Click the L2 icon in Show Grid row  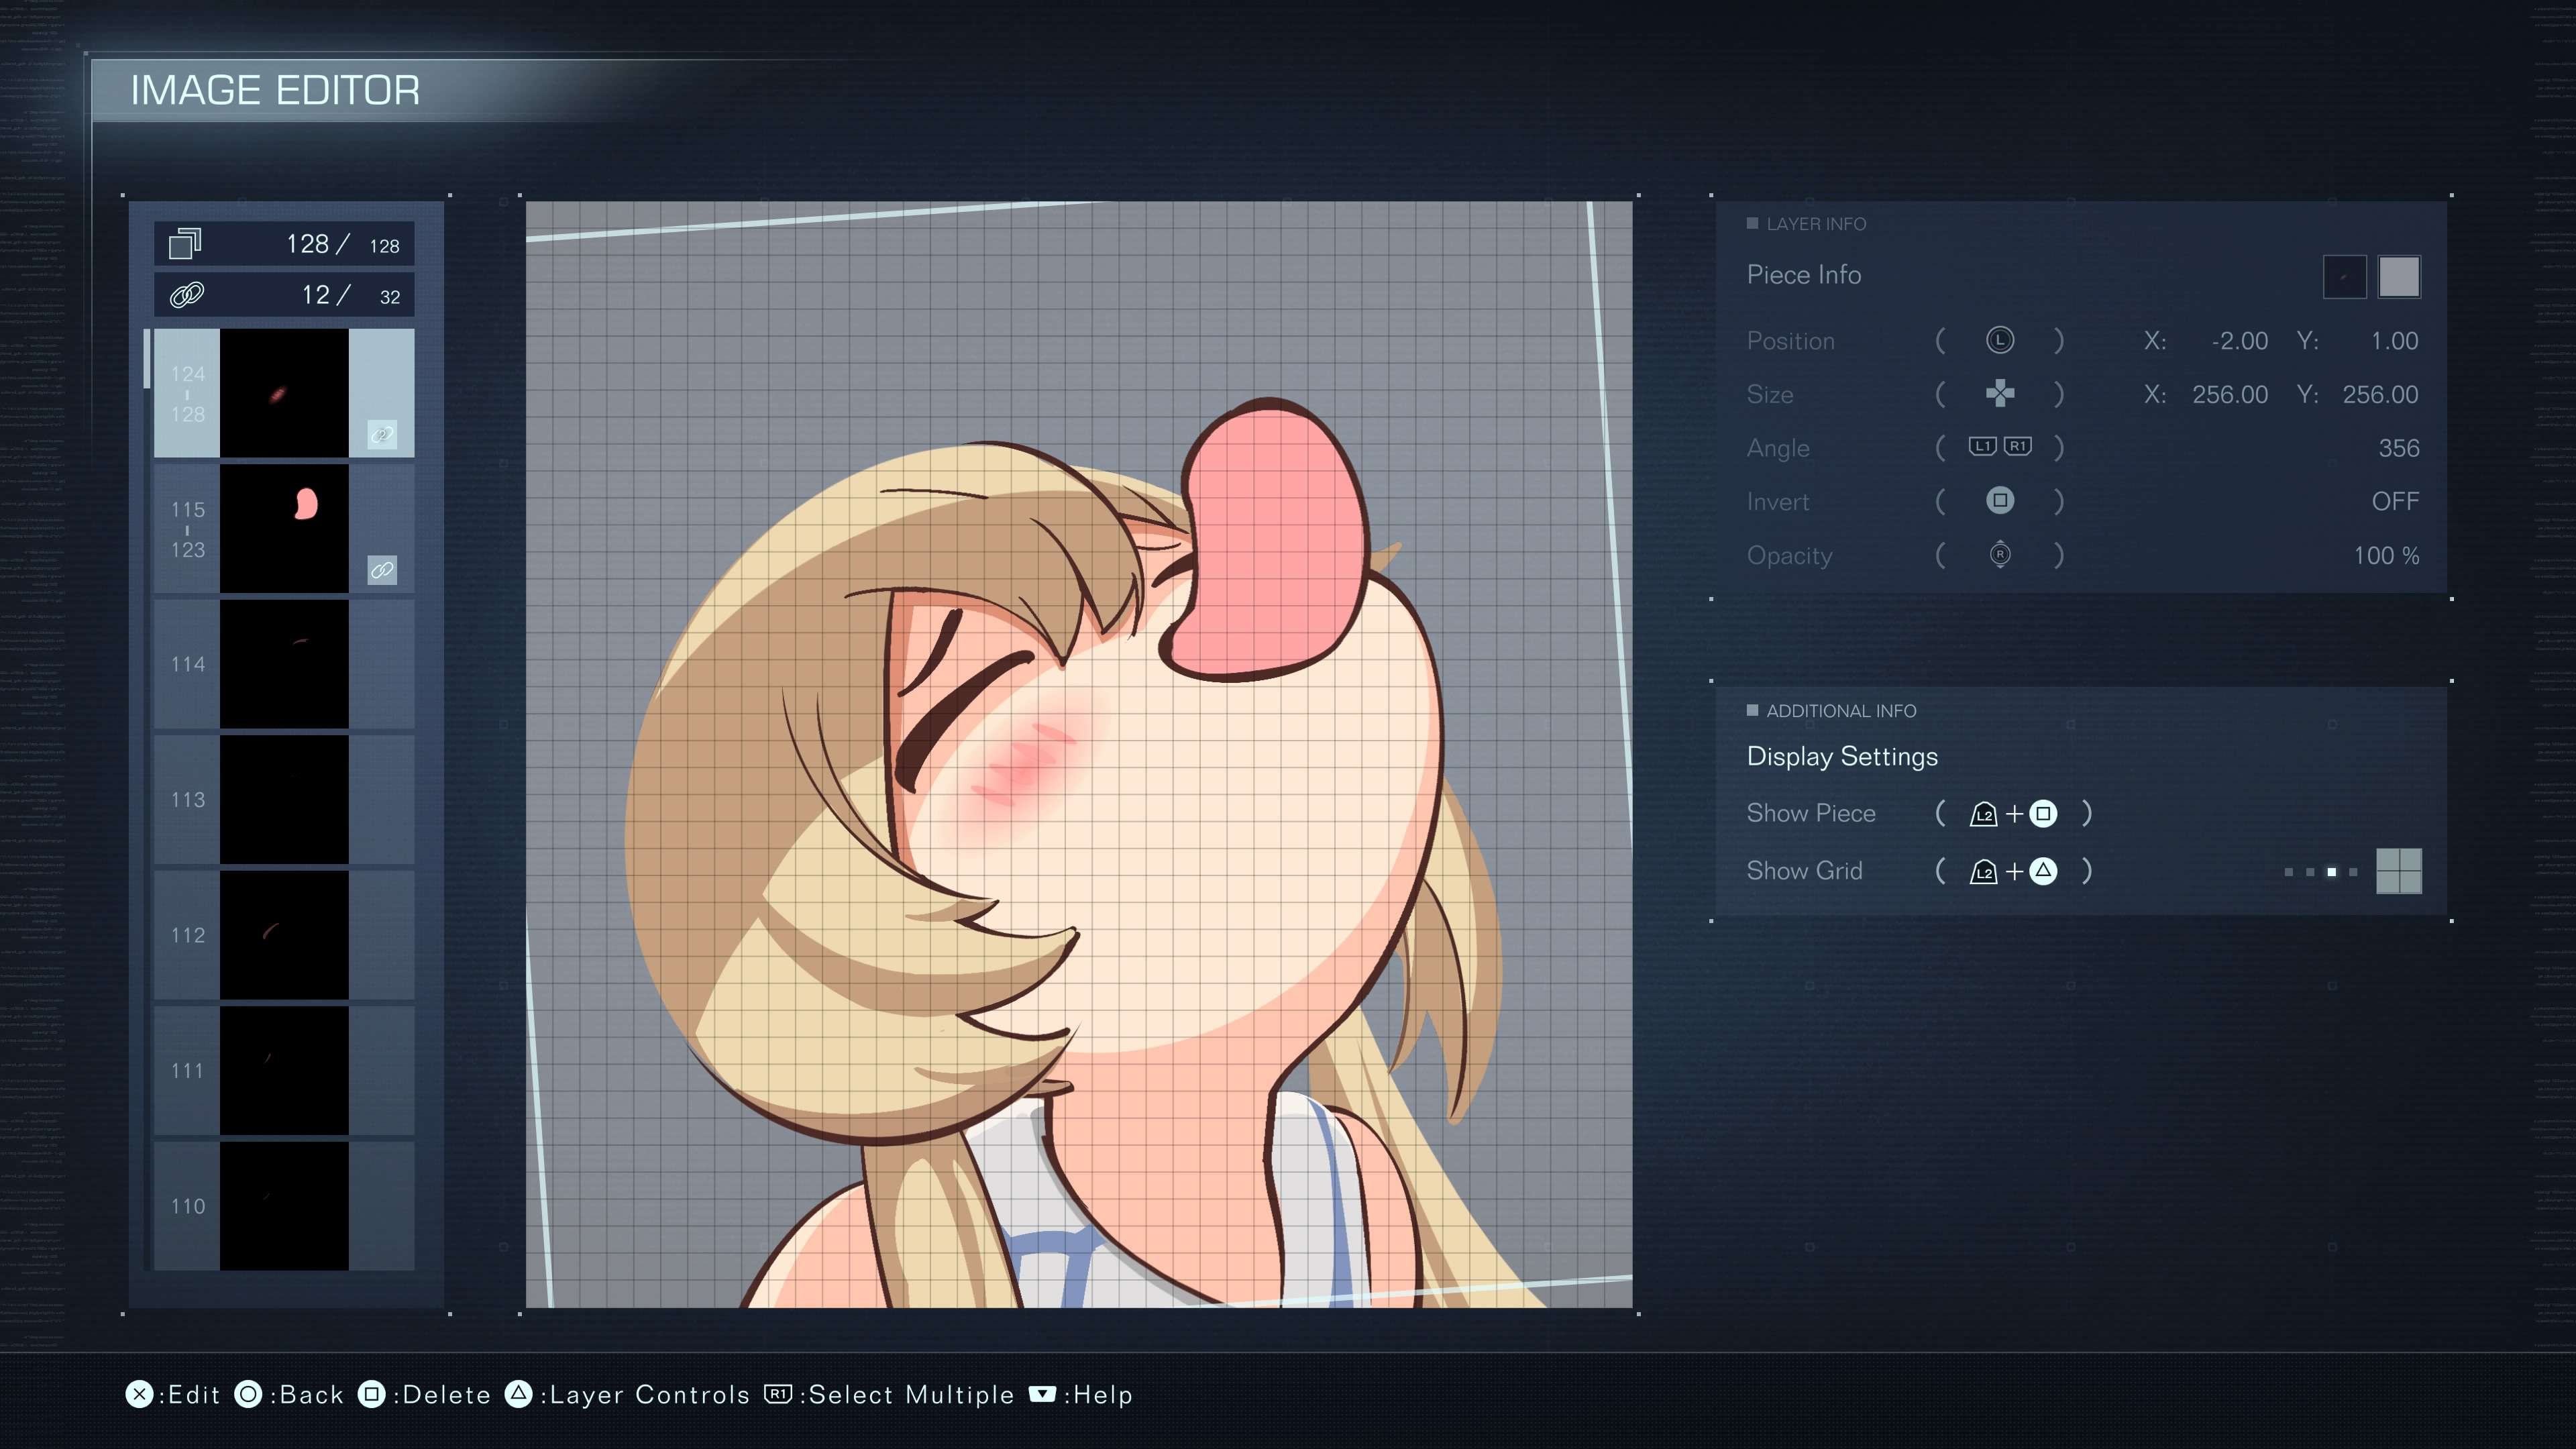(x=1983, y=872)
